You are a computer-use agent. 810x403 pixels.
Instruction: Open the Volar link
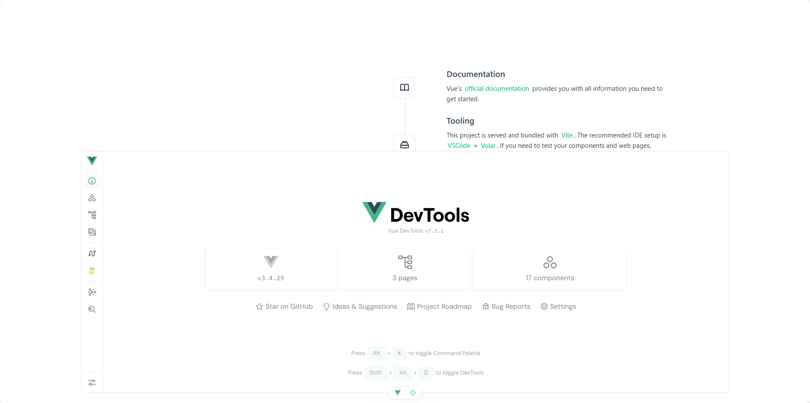tap(488, 146)
